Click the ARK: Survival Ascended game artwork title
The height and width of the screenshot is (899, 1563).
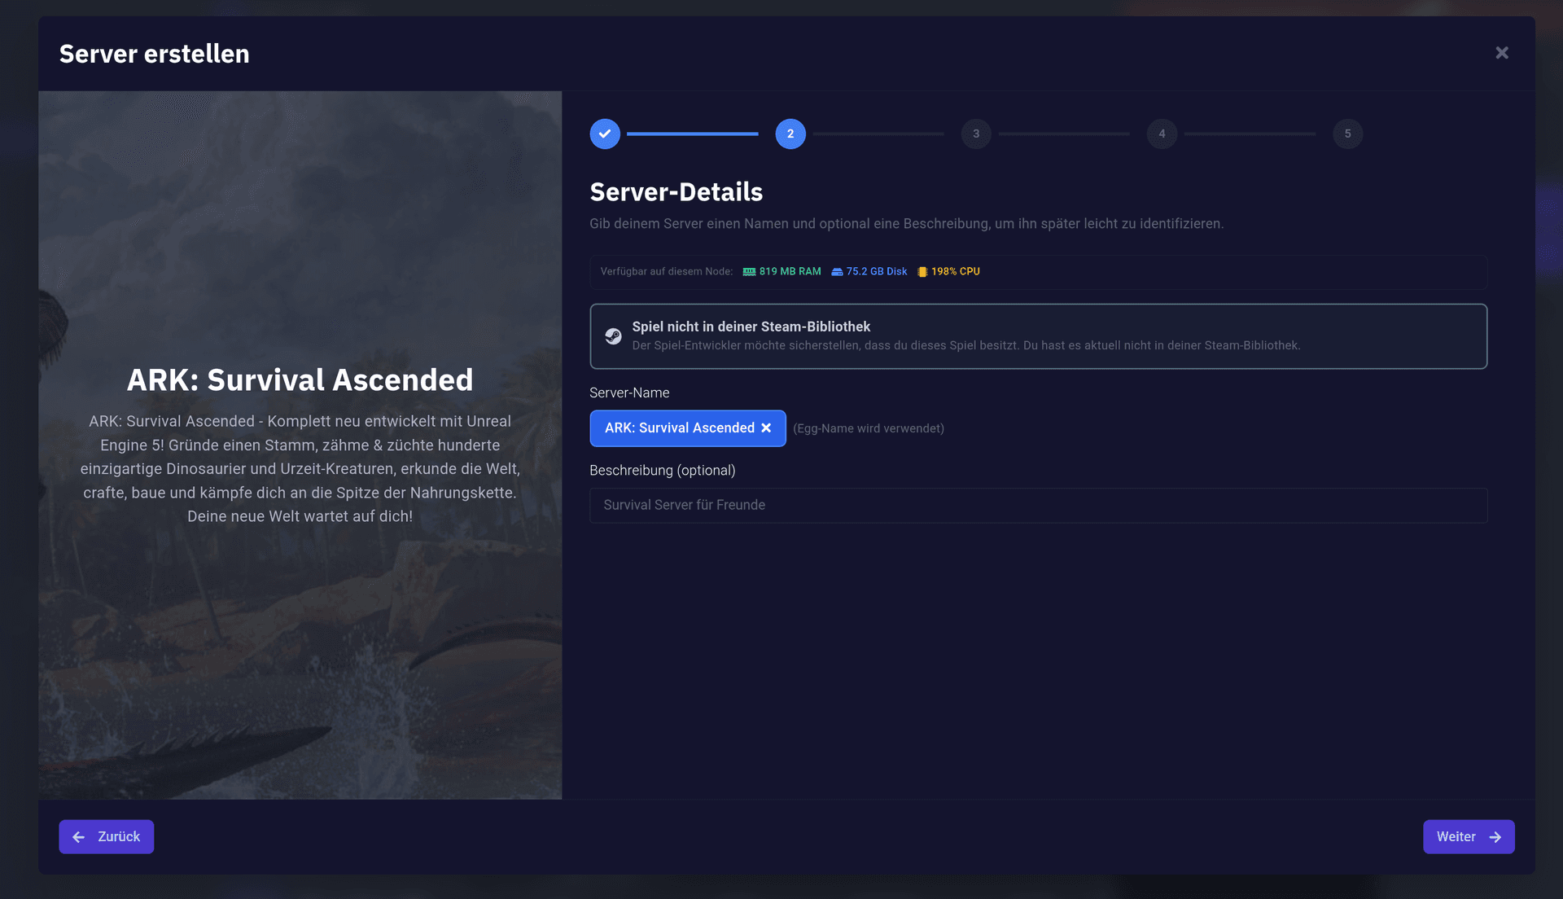[300, 380]
